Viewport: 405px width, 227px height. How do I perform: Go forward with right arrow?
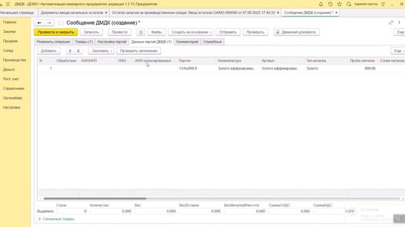tap(49, 23)
